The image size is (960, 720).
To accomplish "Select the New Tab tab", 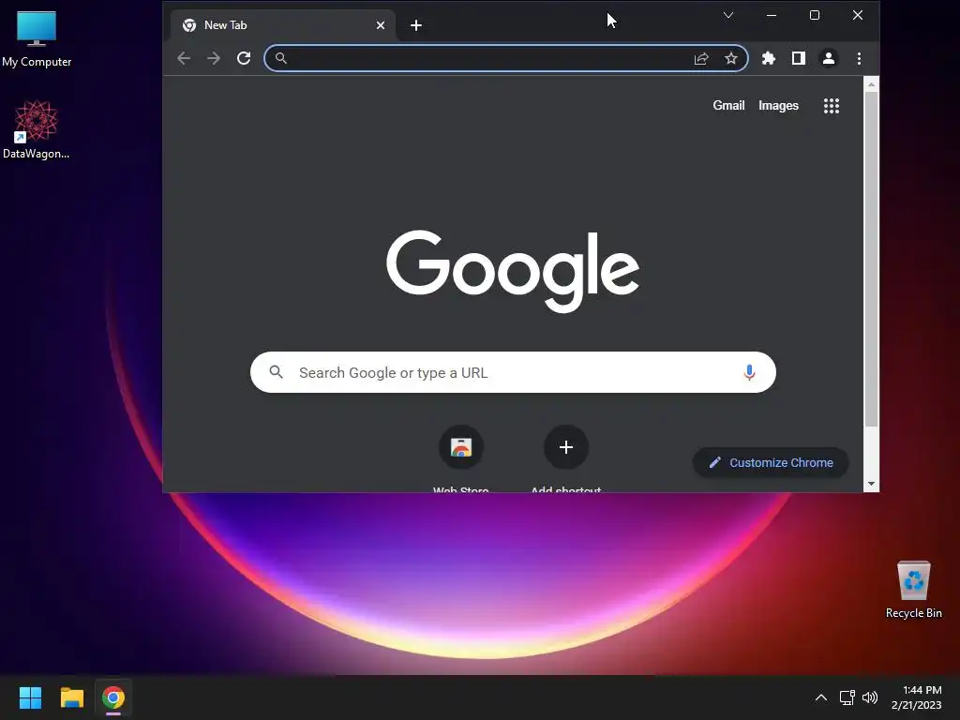I will click(283, 25).
